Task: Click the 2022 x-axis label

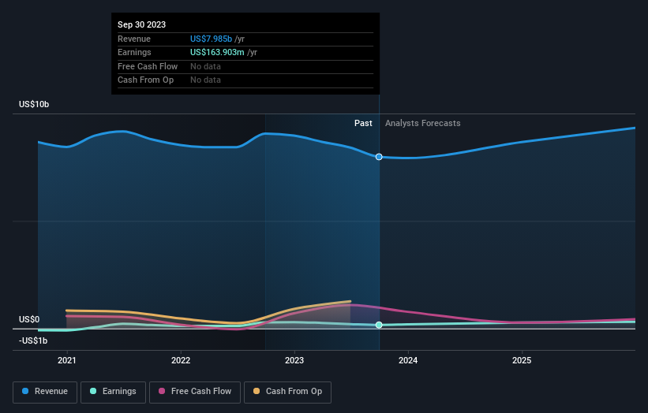Action: (181, 360)
